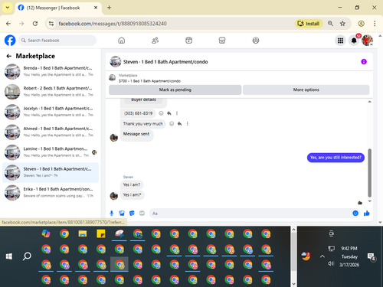Click the chat scrollbar thumb

coord(369,173)
